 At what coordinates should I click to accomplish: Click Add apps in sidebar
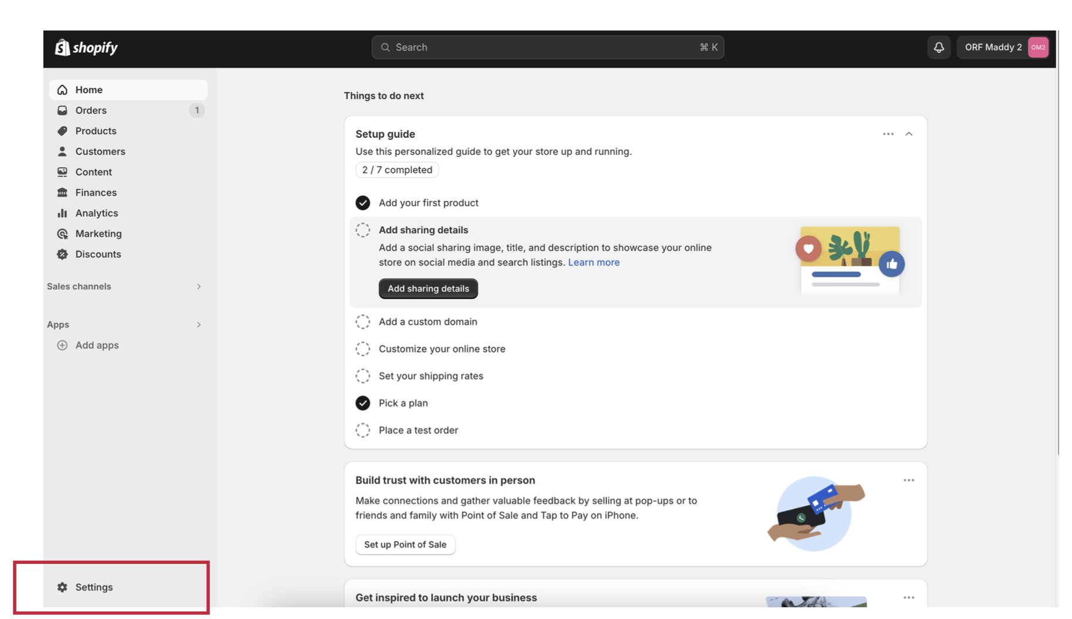tap(128, 345)
